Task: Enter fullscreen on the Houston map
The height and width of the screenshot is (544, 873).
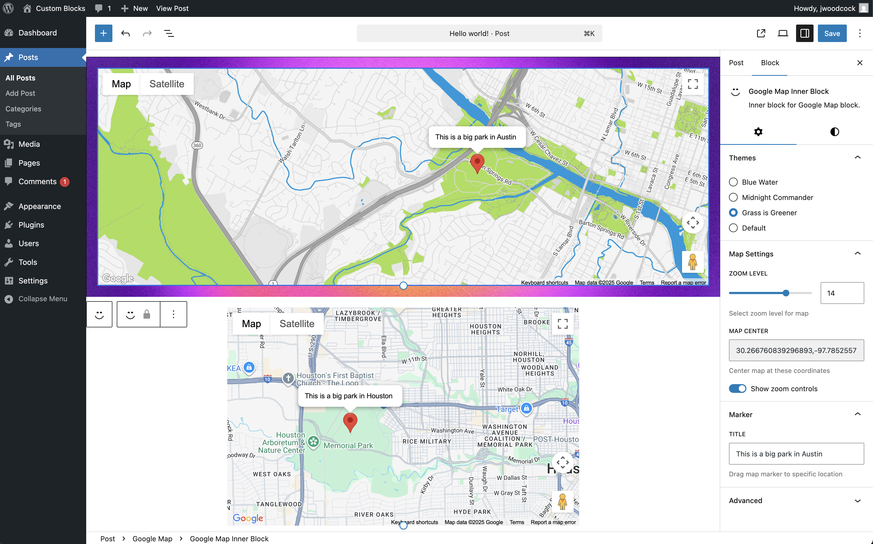Action: click(x=563, y=324)
